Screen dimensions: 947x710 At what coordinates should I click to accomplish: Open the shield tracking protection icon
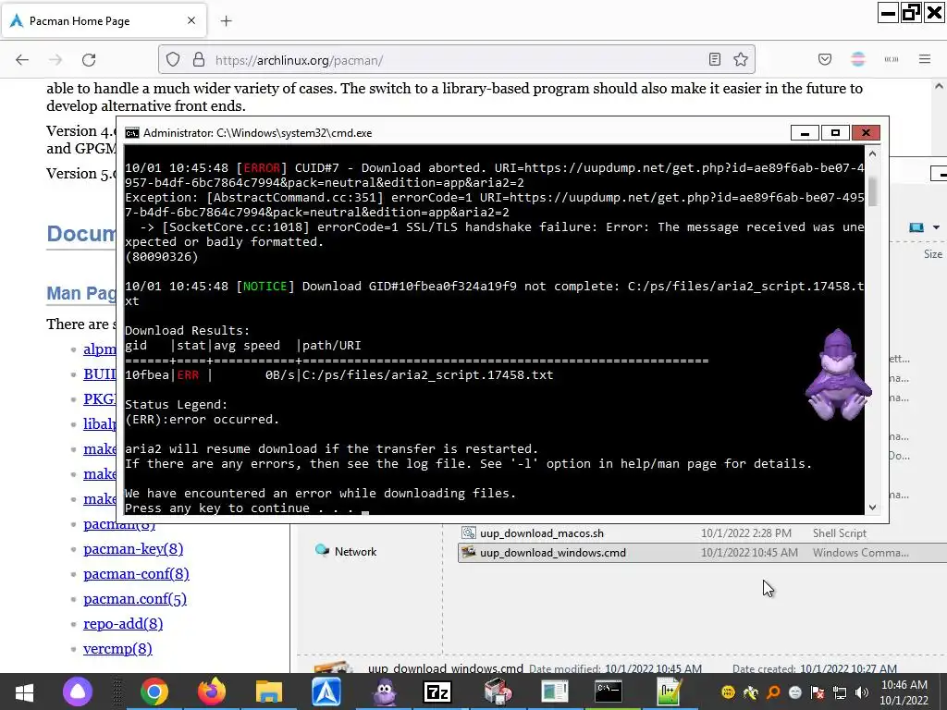pyautogui.click(x=173, y=59)
